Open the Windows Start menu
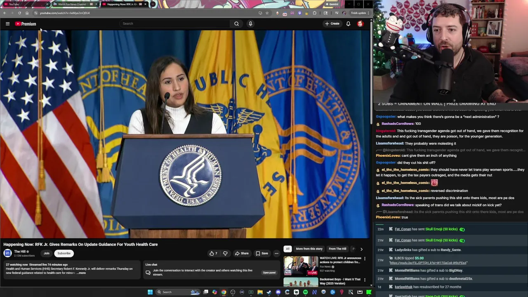 (x=150, y=292)
